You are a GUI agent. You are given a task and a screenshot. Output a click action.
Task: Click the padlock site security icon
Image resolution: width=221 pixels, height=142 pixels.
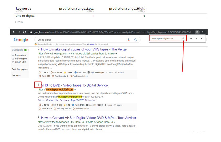click(x=31, y=32)
